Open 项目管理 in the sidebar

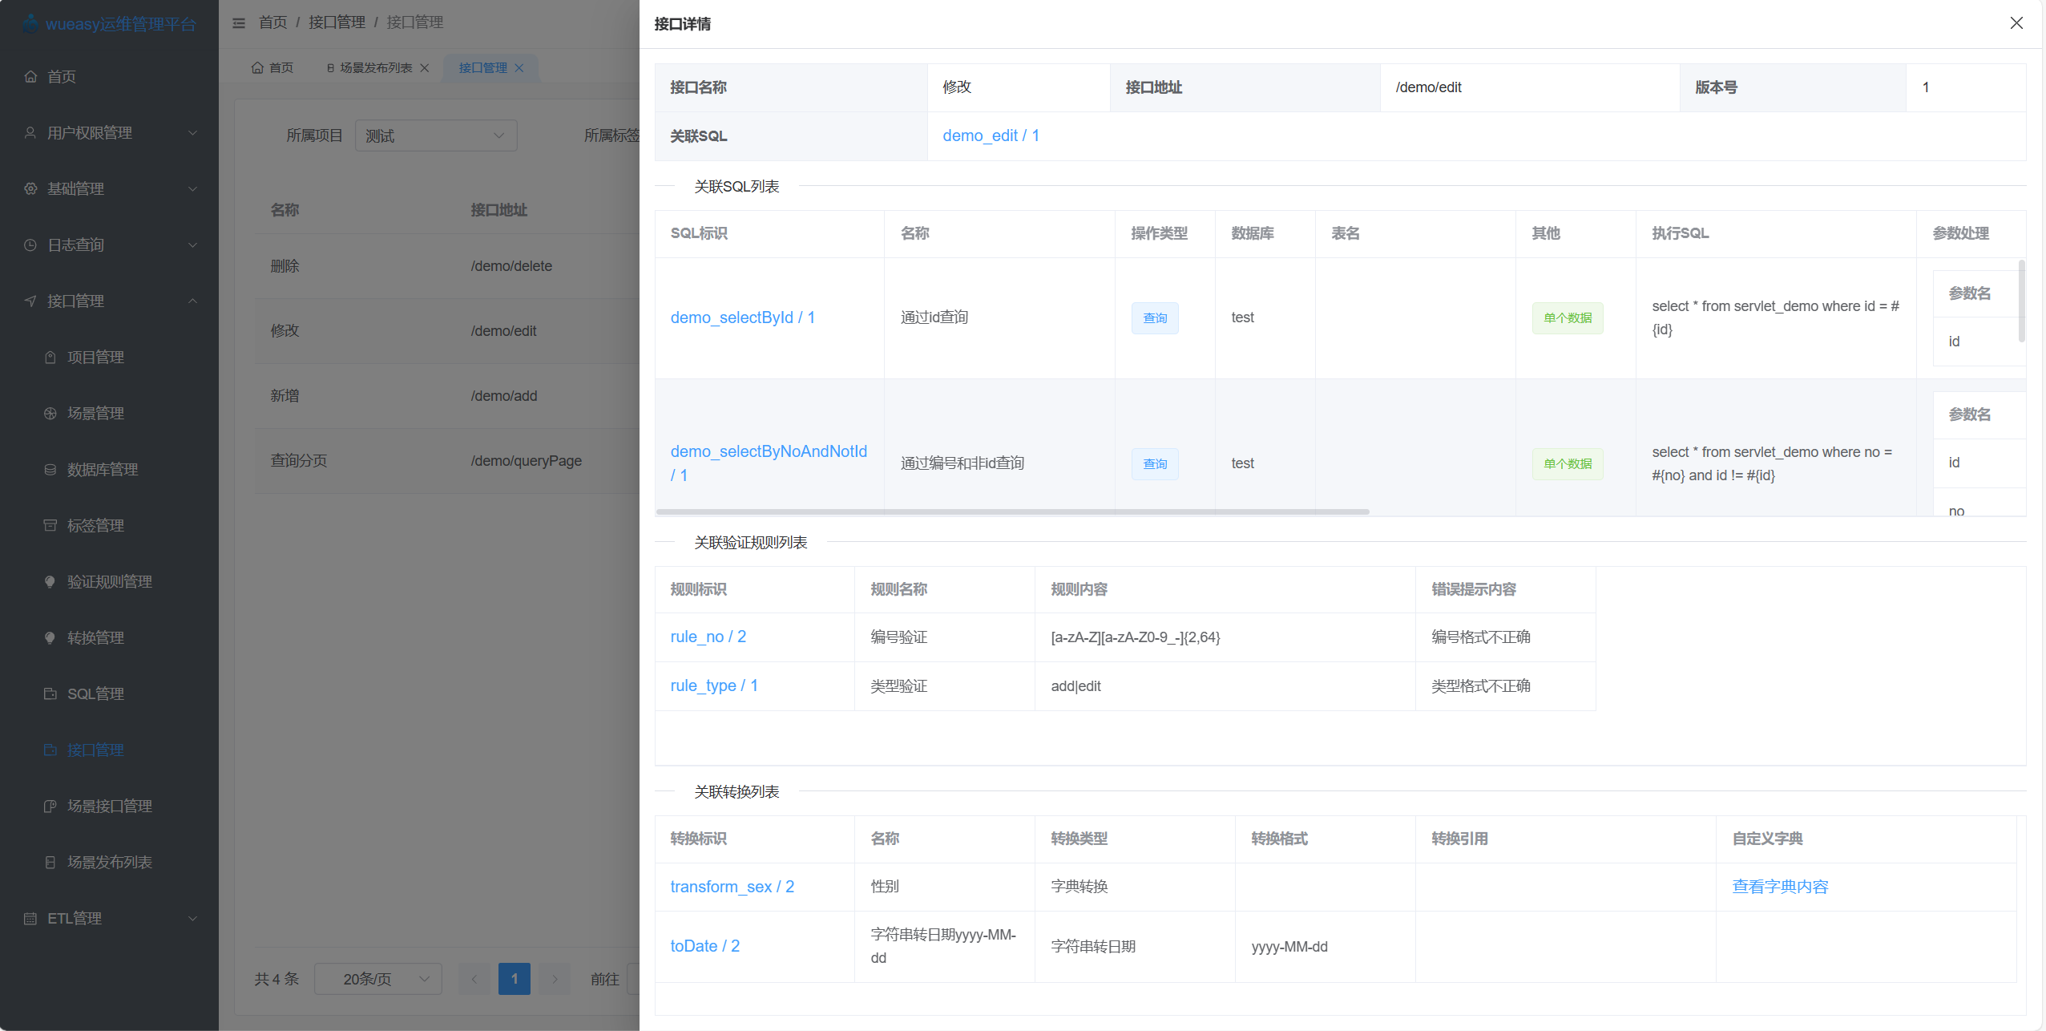click(95, 358)
